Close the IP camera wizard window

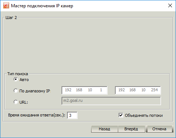170,5
